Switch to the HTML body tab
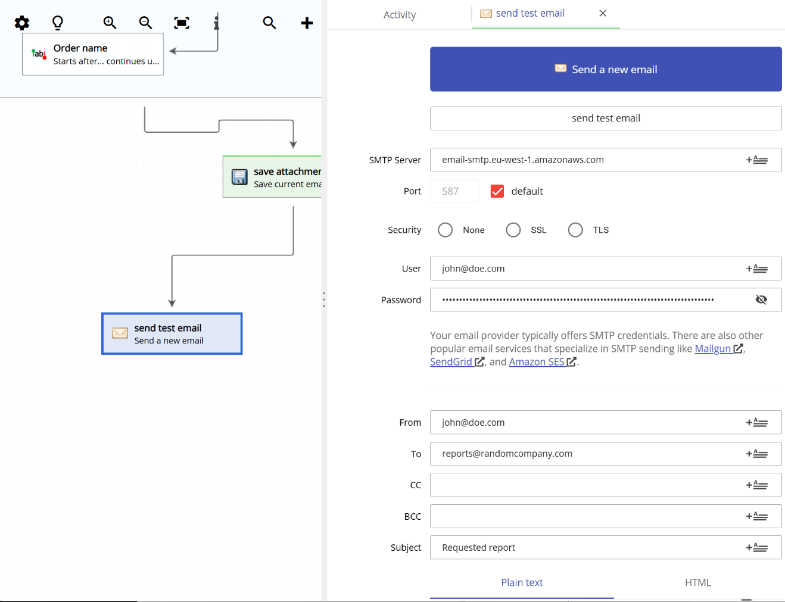 697,582
